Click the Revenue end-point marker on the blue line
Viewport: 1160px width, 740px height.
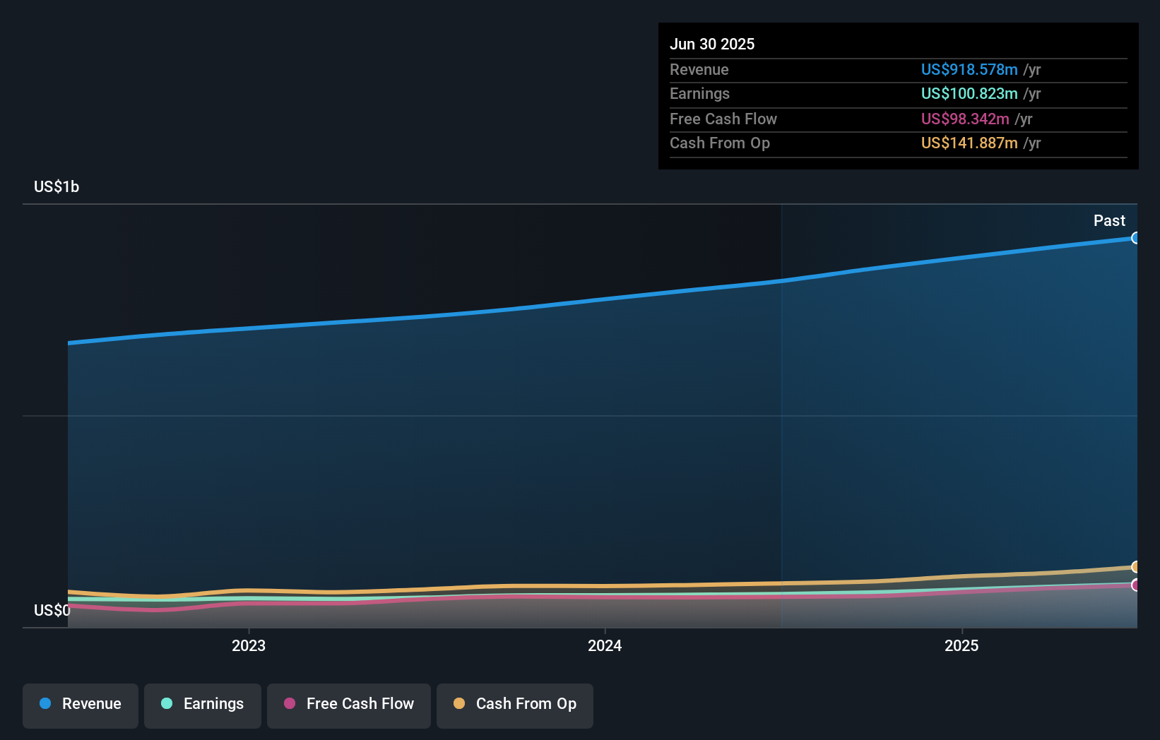(x=1135, y=238)
